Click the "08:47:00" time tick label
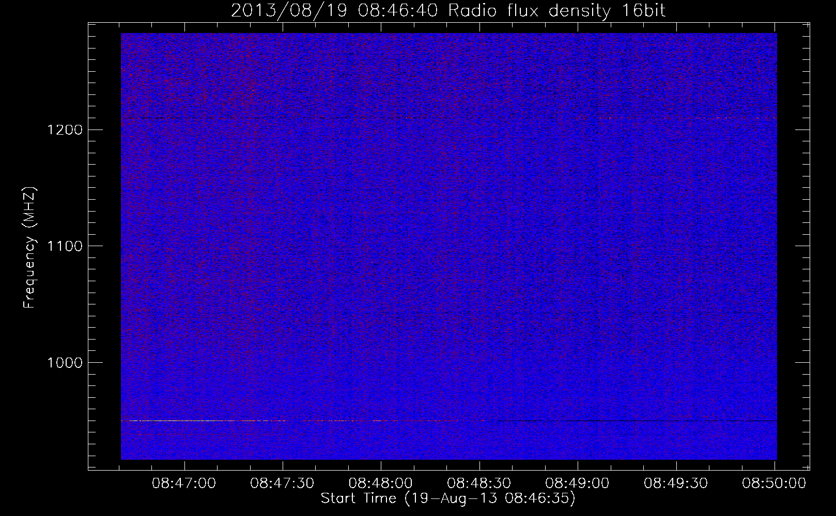The image size is (836, 516). [184, 483]
